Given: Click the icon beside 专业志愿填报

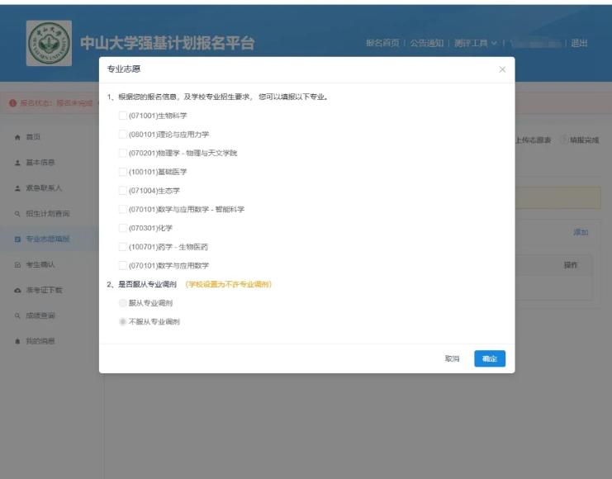Looking at the screenshot, I should click(18, 239).
